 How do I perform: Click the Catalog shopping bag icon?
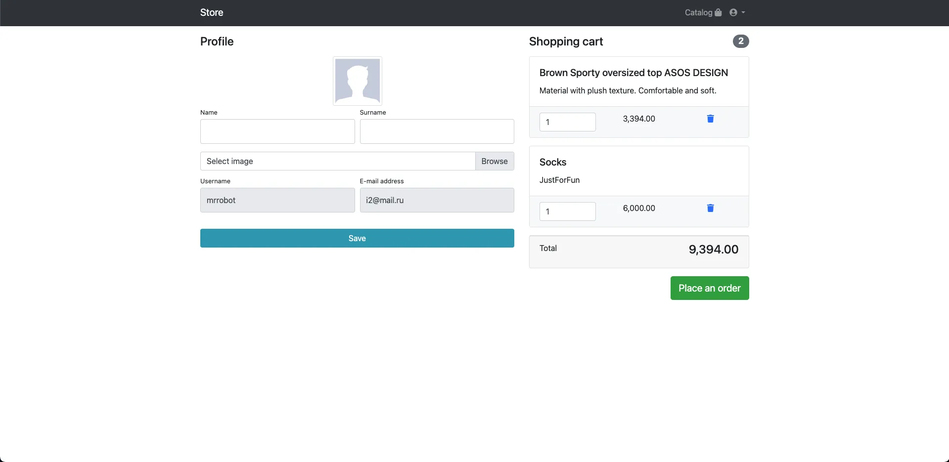(x=718, y=12)
